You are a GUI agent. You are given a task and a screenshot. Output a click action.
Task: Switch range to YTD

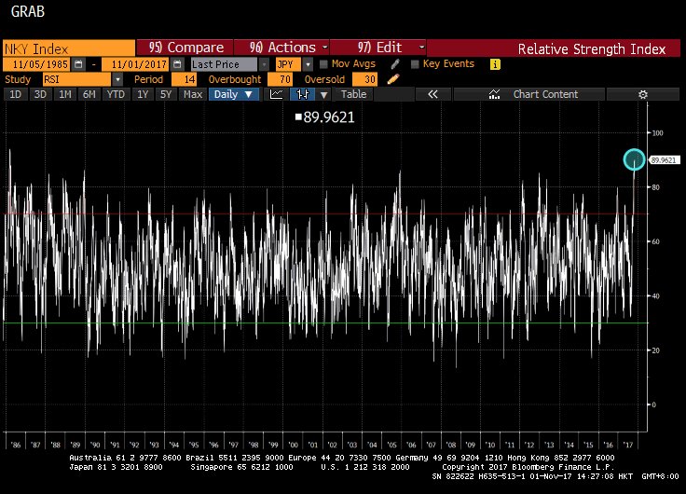pos(116,94)
